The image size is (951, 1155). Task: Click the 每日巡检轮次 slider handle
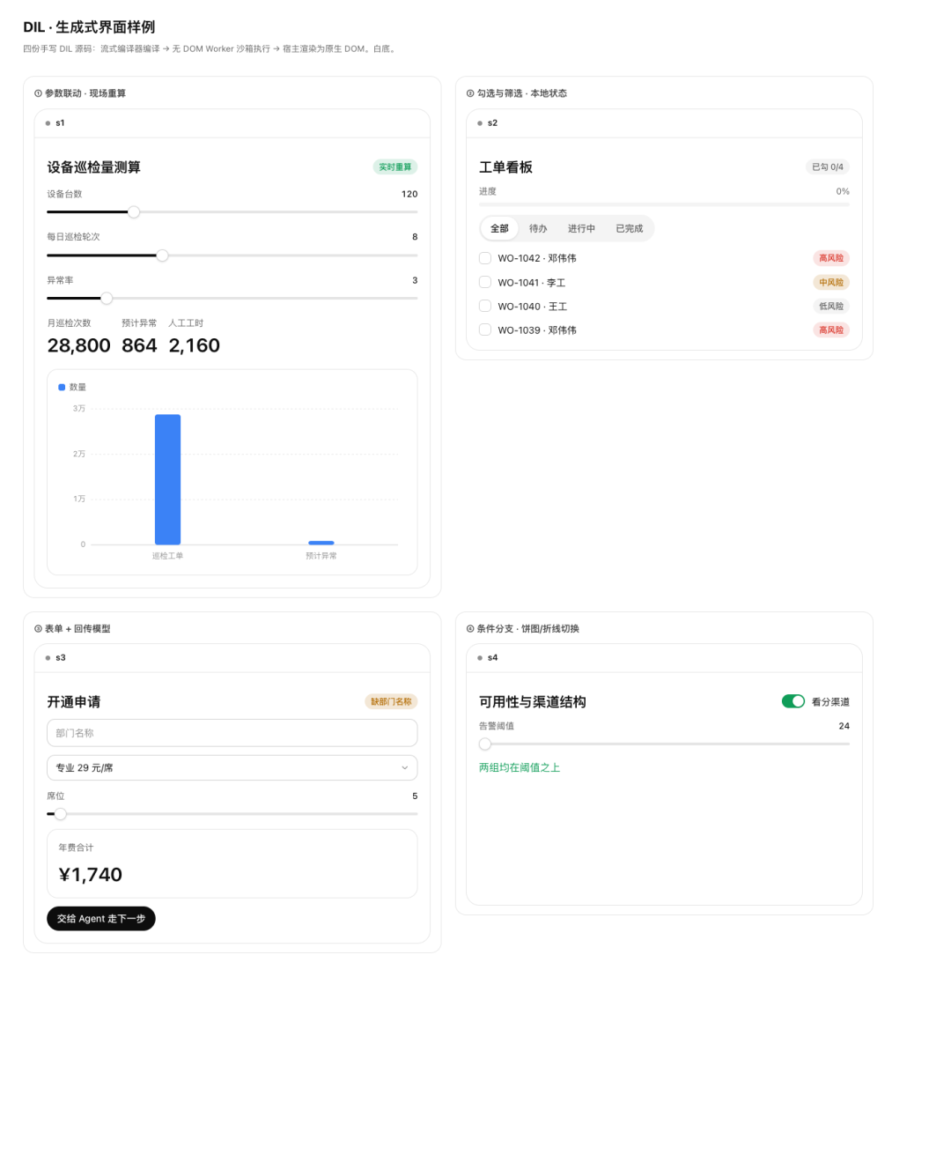162,255
